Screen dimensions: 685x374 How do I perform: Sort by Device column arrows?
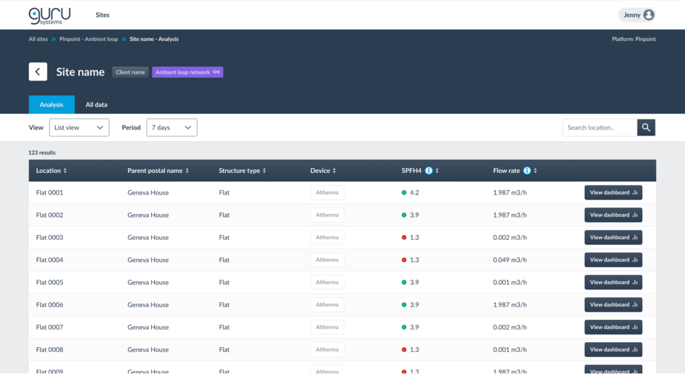[335, 171]
